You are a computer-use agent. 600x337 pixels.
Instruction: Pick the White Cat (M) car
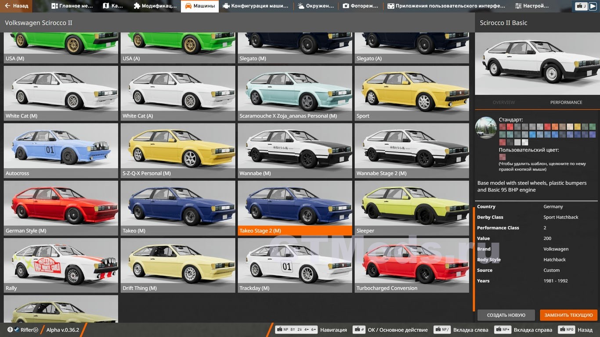61,93
